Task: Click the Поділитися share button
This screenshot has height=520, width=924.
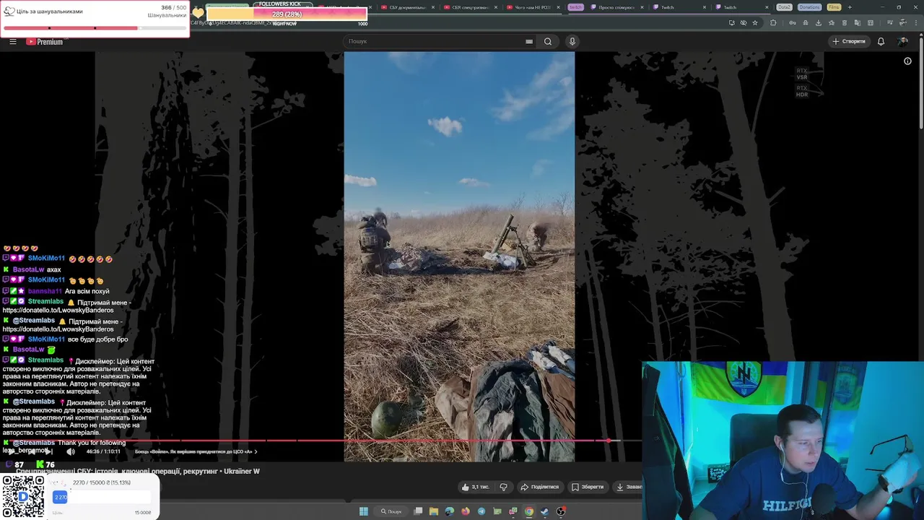Action: [540, 487]
